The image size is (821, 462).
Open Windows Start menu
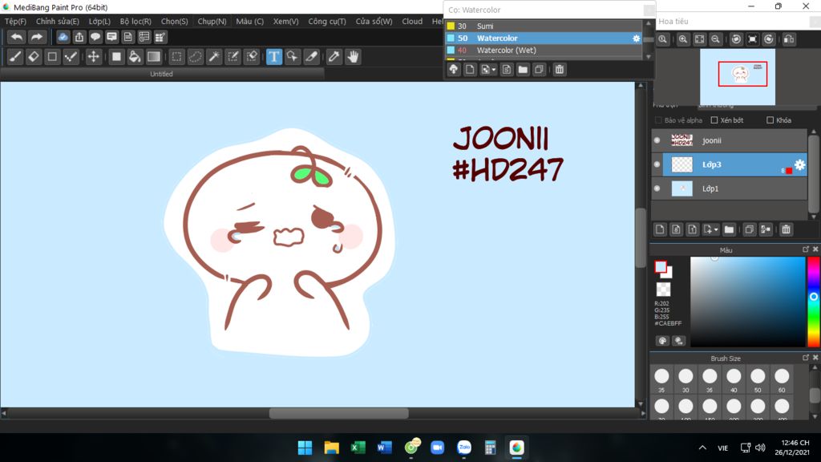[x=305, y=448]
